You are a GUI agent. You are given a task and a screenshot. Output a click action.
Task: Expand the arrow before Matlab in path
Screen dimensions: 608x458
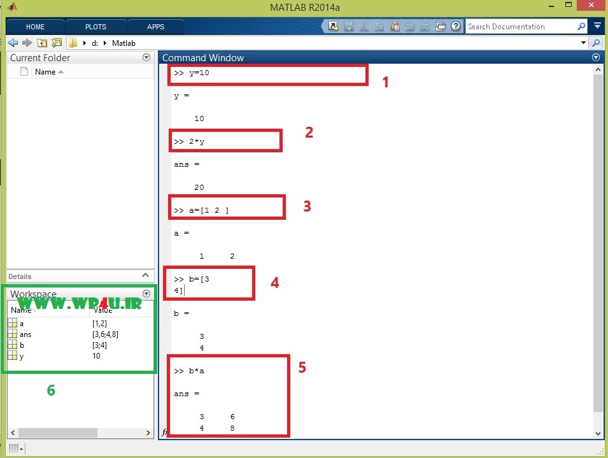tap(104, 43)
